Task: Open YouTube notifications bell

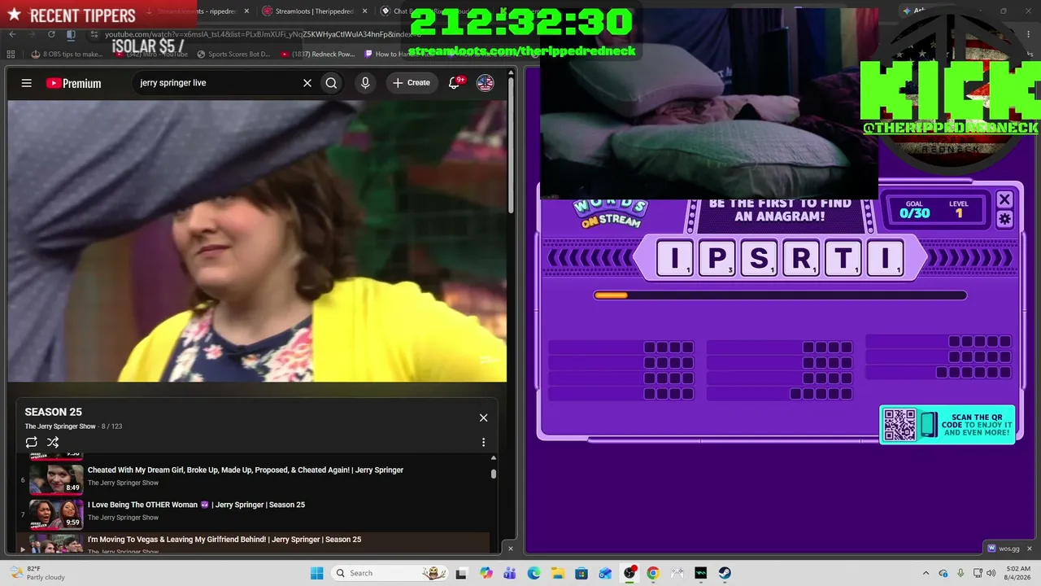Action: [455, 83]
